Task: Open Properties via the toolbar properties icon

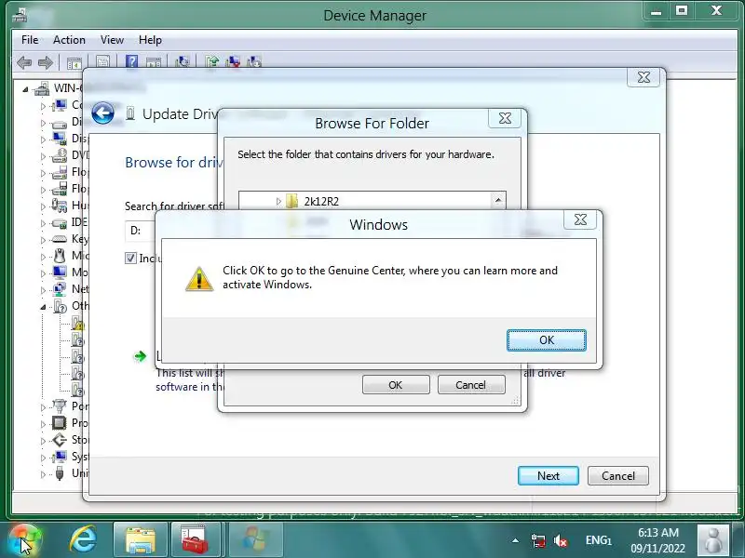Action: [x=102, y=61]
